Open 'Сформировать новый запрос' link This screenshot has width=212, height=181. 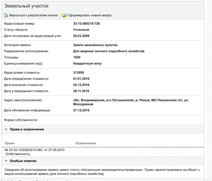coord(90,15)
